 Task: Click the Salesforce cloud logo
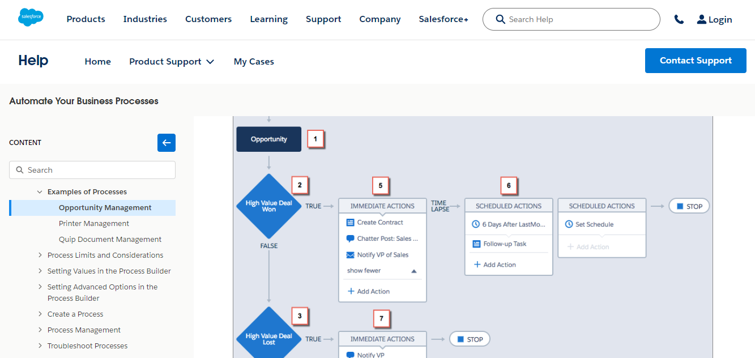point(31,18)
